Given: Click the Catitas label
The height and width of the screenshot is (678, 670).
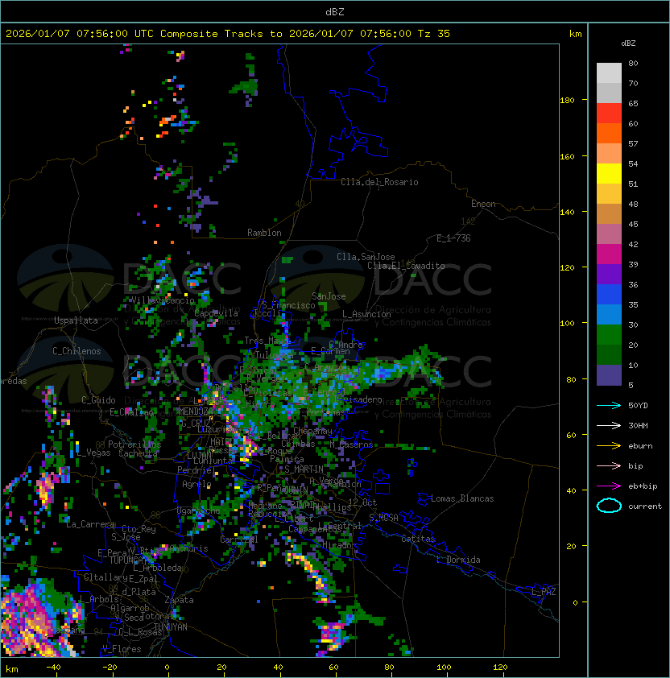Looking at the screenshot, I should [x=418, y=539].
